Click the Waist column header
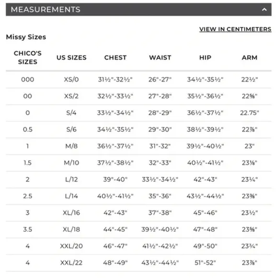 [x=160, y=58]
